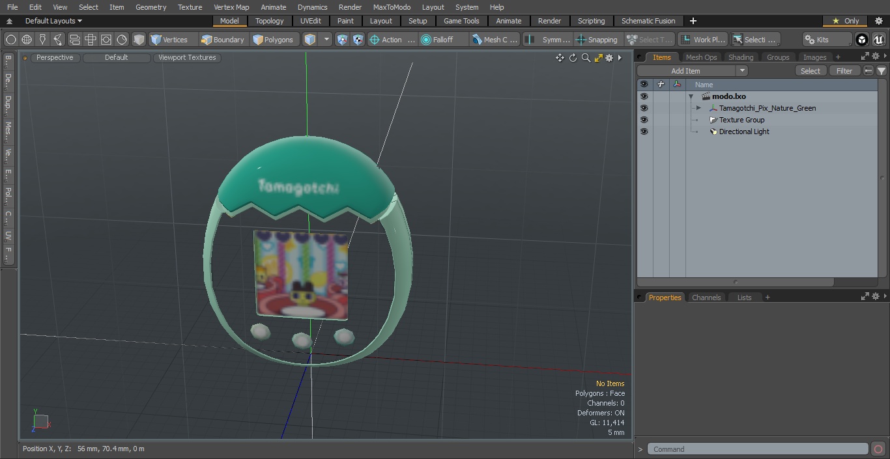Open the viewport settings gear icon
890x459 pixels.
[x=609, y=58]
